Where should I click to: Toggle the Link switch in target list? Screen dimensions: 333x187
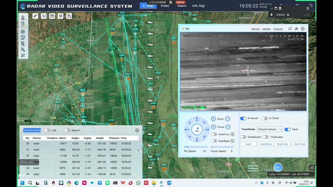(x=47, y=130)
